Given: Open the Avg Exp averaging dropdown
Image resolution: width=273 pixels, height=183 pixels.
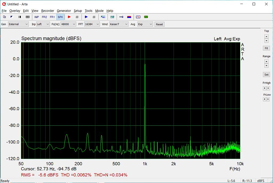Looking at the screenshot, I should [145, 24].
